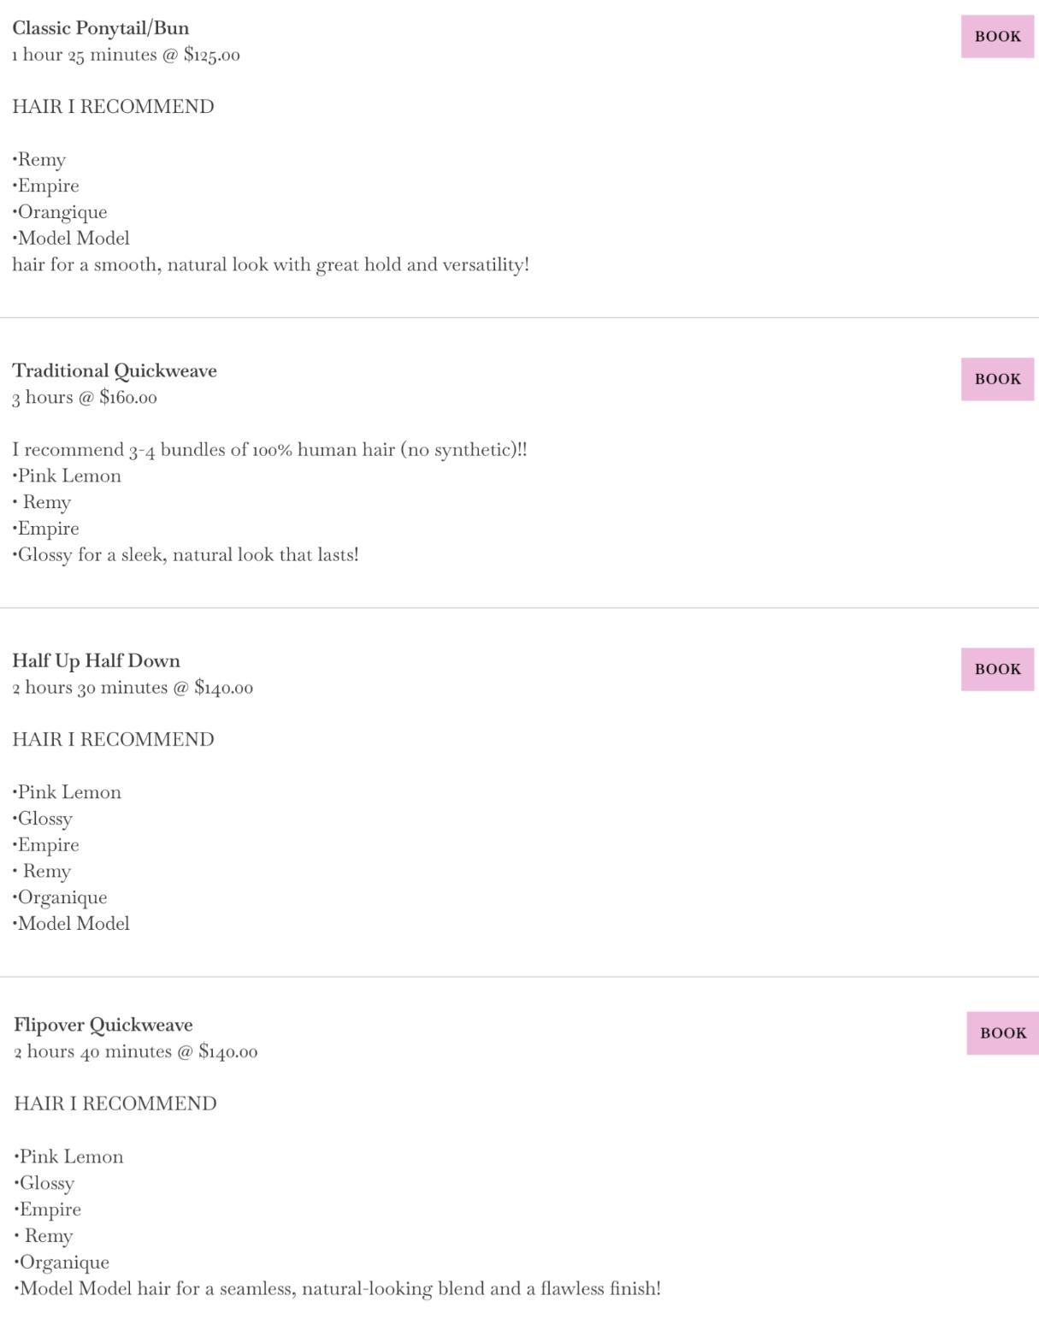The width and height of the screenshot is (1039, 1343).
Task: Click the Orangique item in Ponytail list
Action: (x=62, y=212)
